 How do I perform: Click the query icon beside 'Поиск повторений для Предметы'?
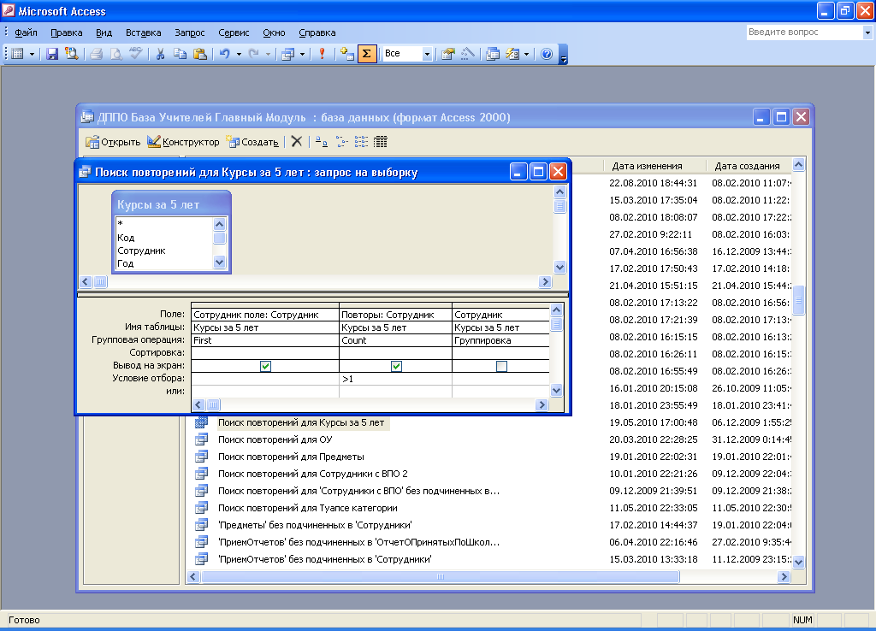pyautogui.click(x=202, y=457)
